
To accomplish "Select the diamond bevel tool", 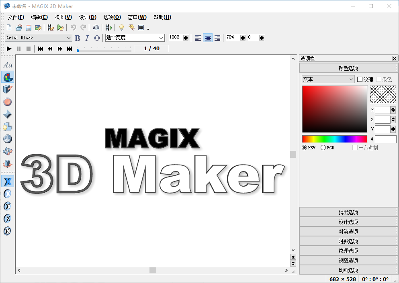I will [x=8, y=114].
